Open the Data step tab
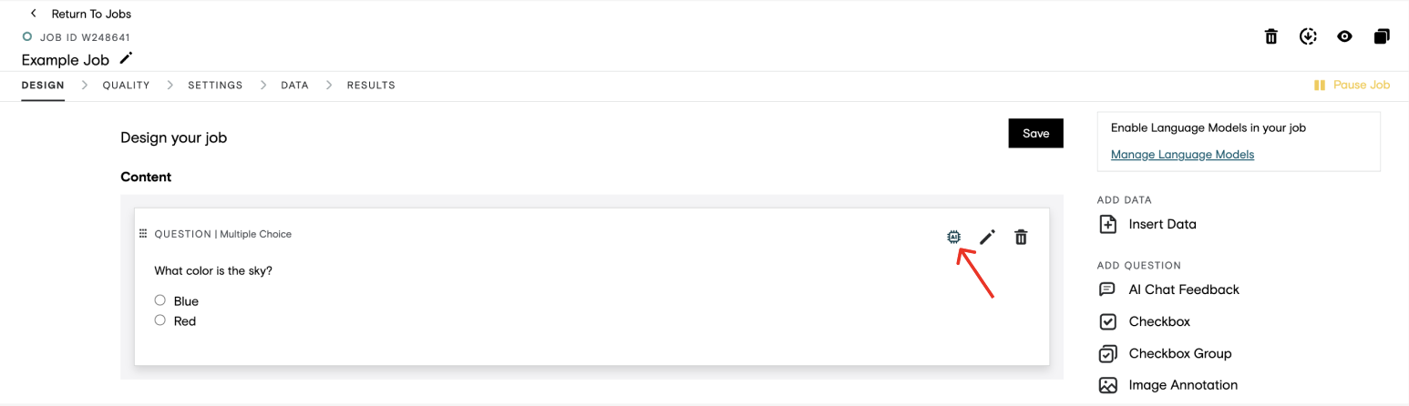Screen dimensions: 1409x406 pyautogui.click(x=294, y=86)
